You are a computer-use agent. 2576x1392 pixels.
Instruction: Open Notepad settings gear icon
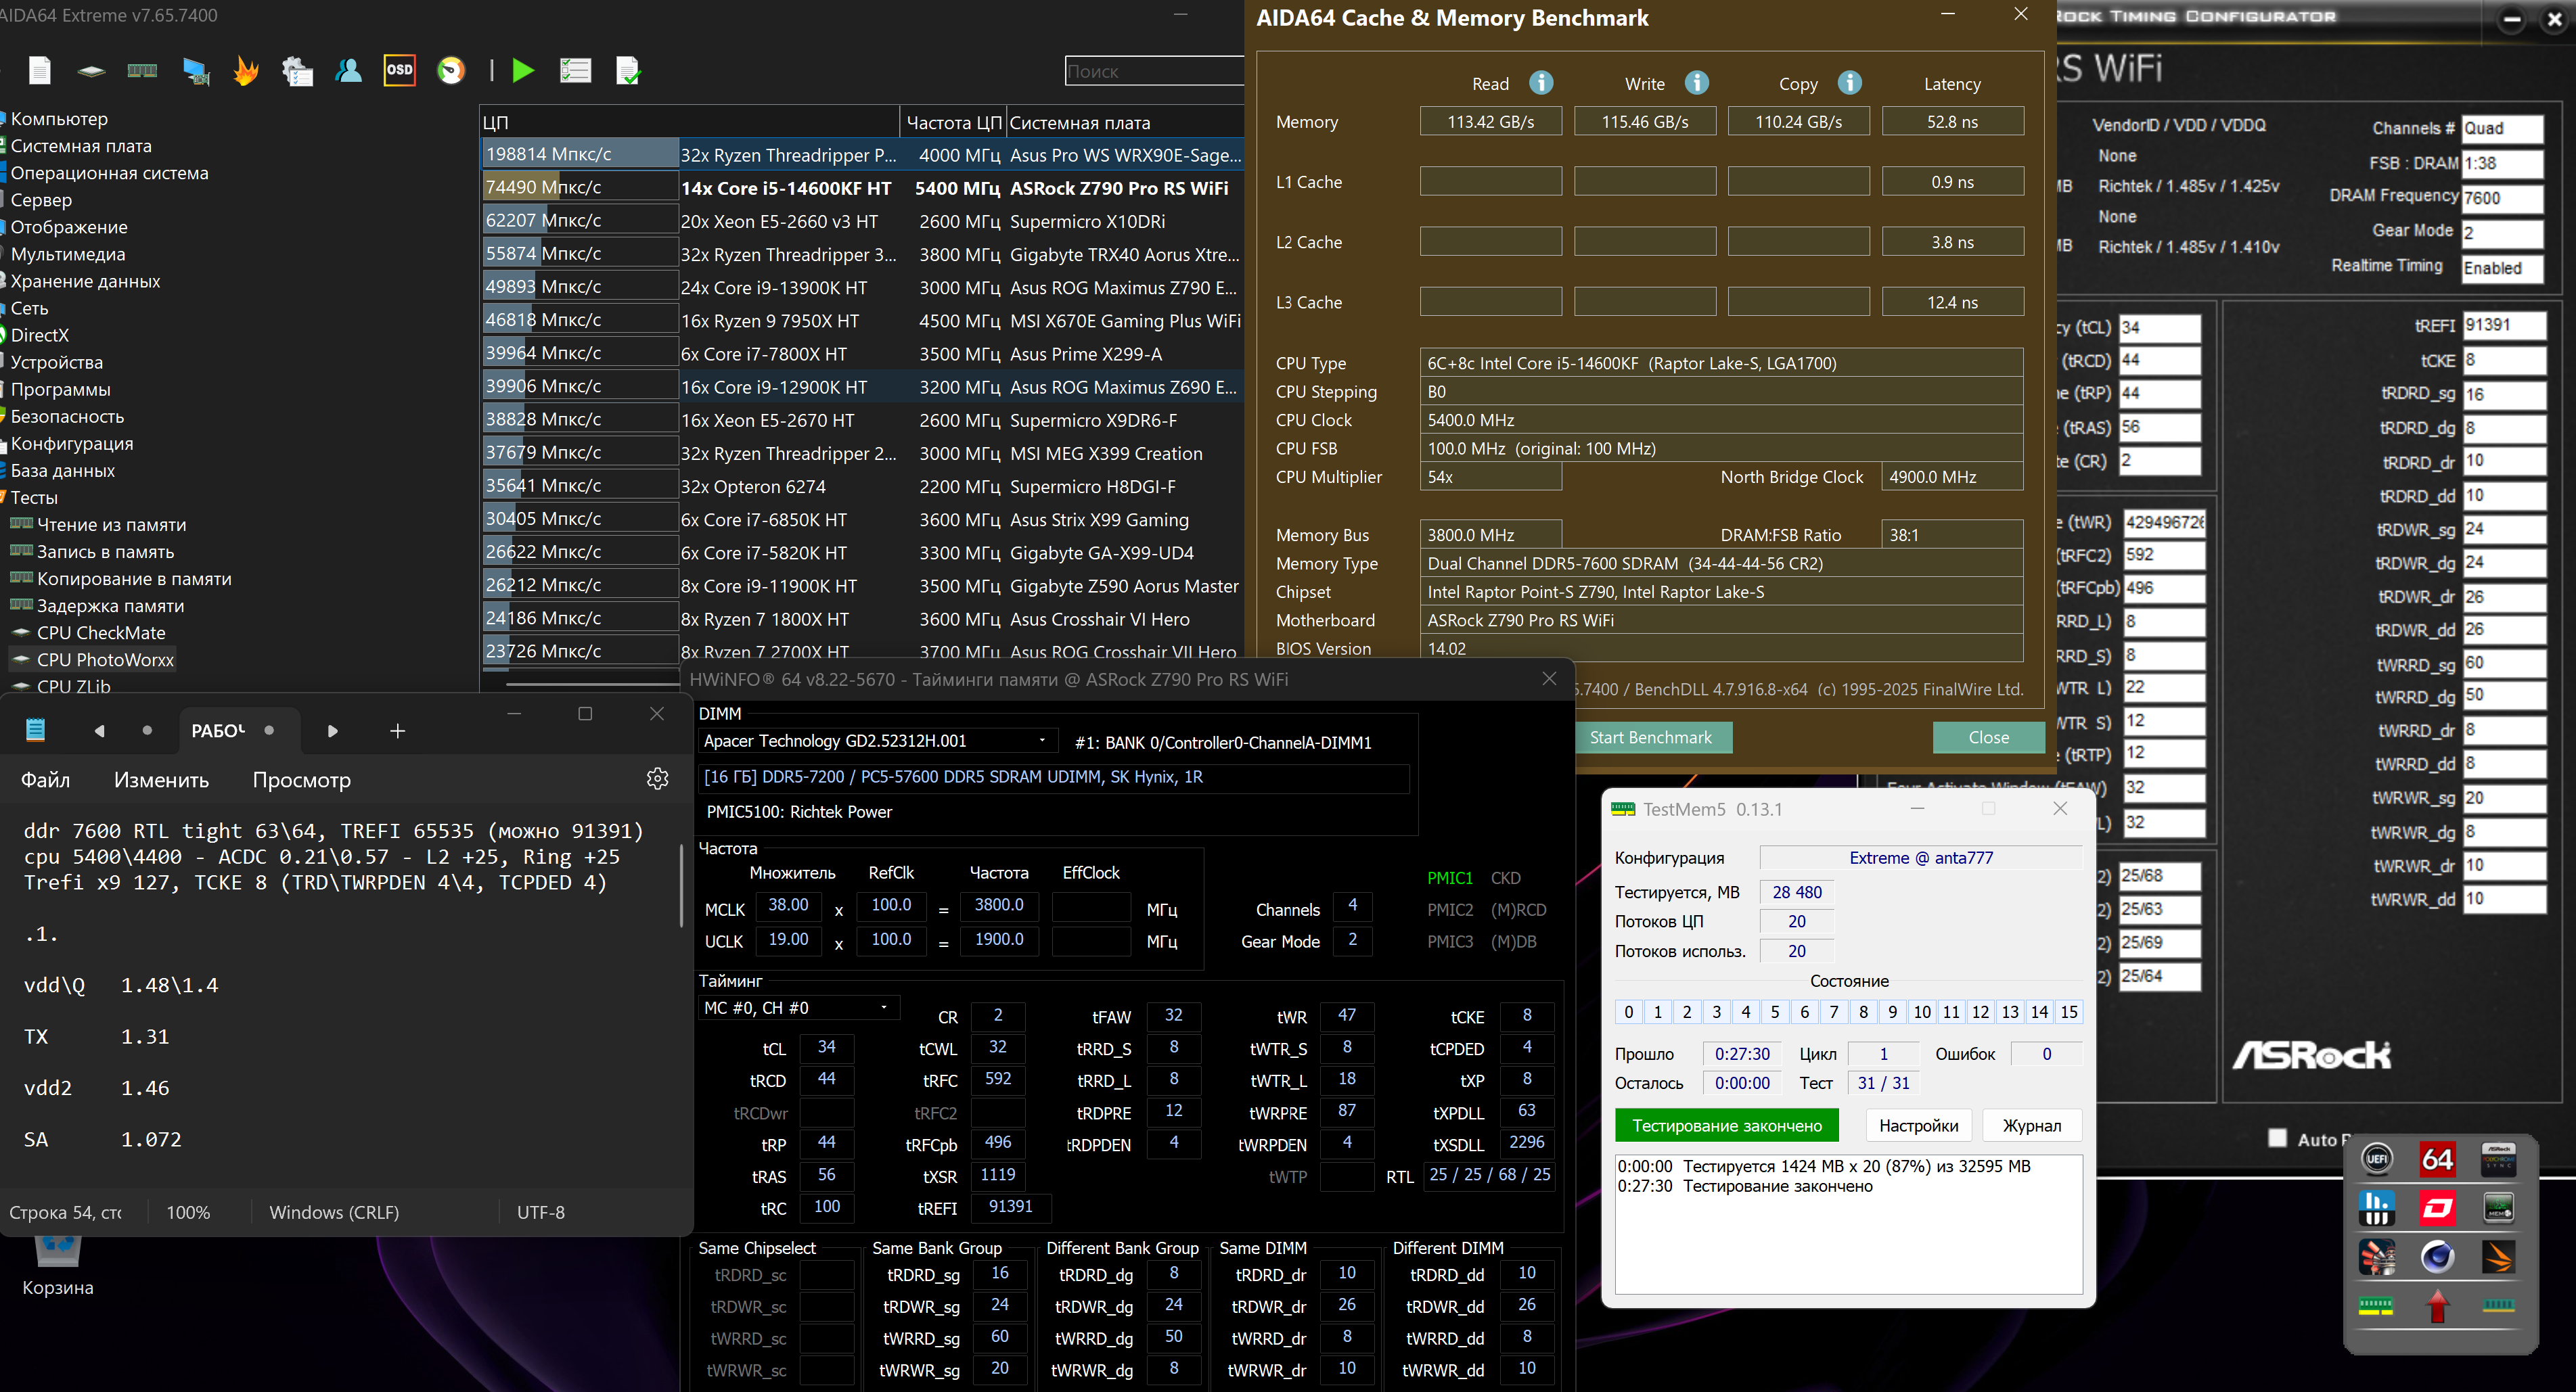click(657, 779)
